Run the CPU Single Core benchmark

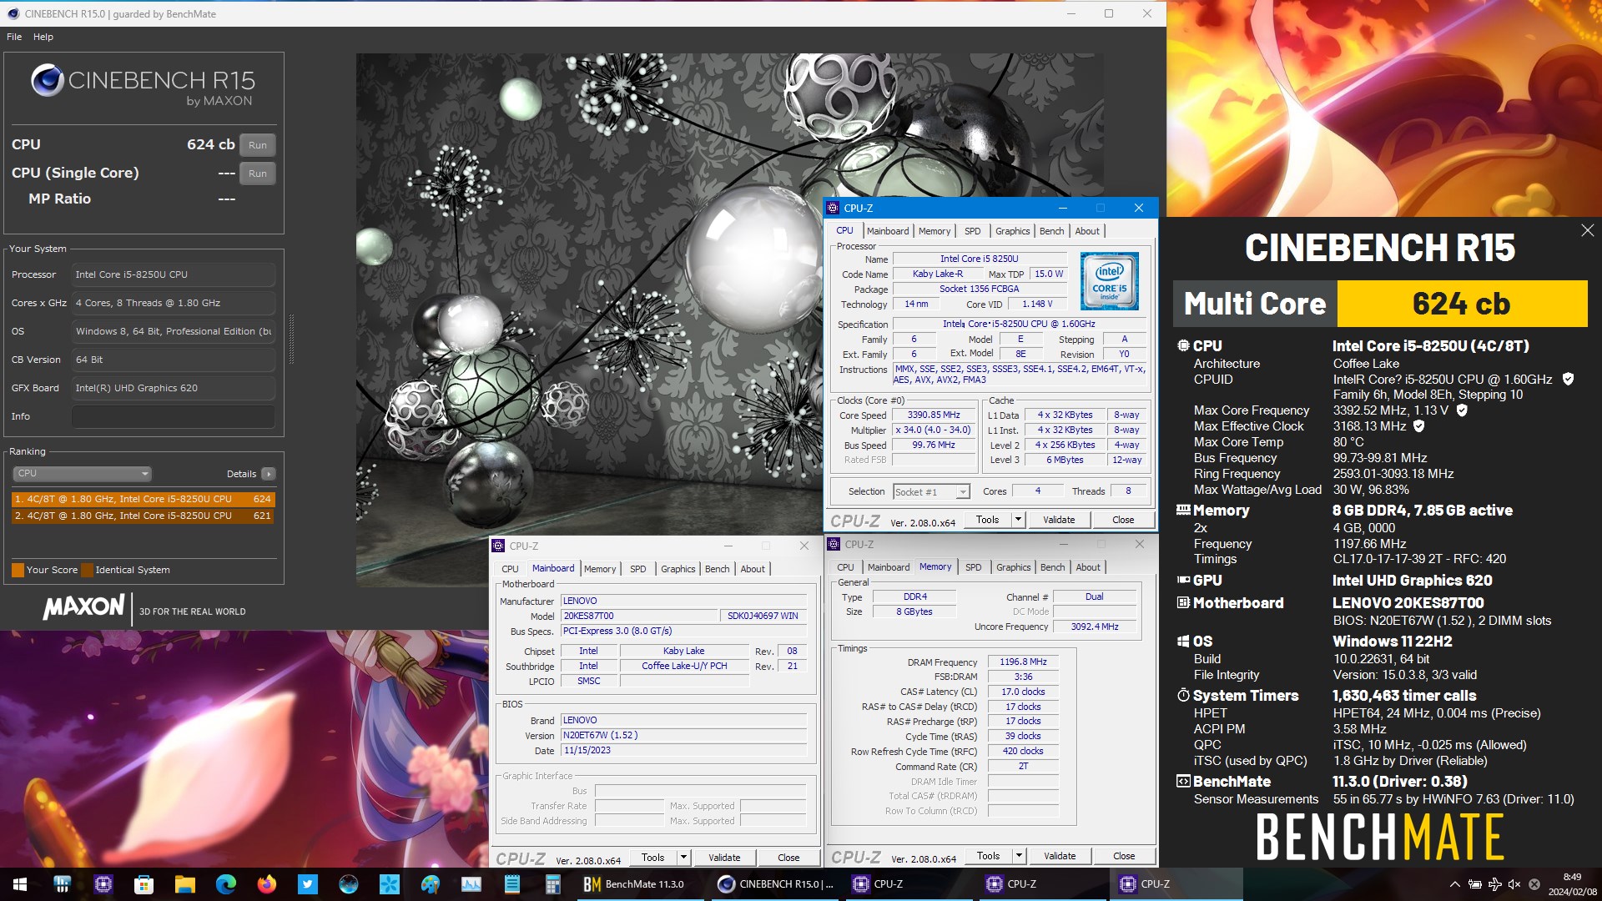click(258, 174)
